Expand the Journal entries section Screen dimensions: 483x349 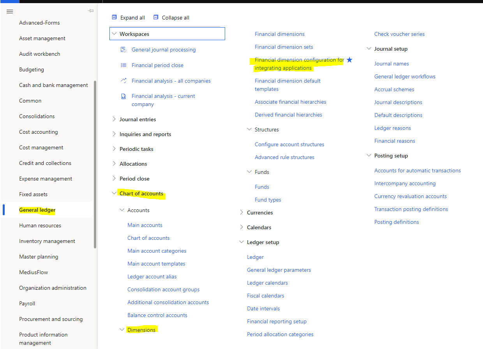114,119
